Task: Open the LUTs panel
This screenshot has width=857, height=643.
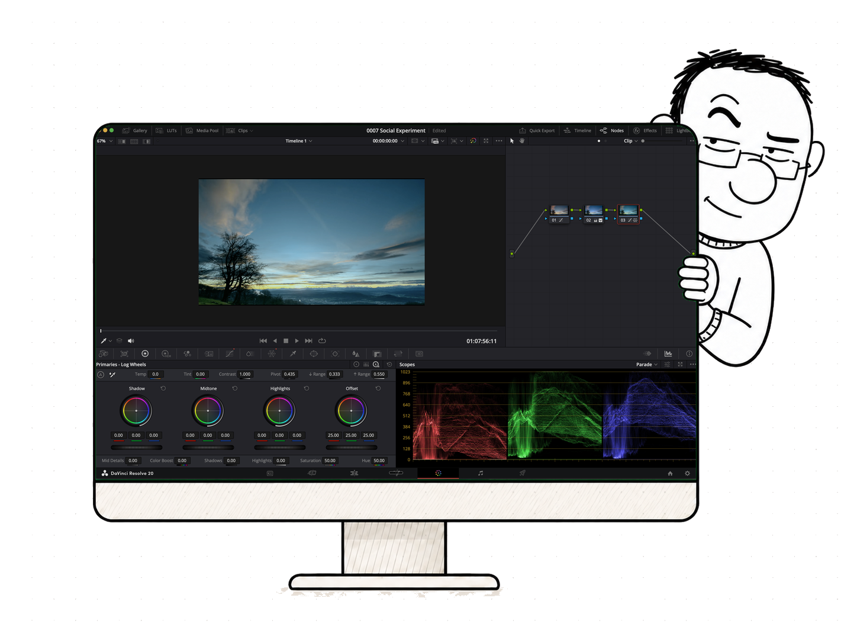Action: click(x=166, y=130)
